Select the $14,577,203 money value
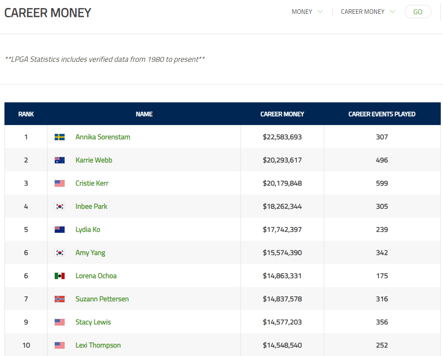Screen dimensions: 443x356 tap(282, 322)
